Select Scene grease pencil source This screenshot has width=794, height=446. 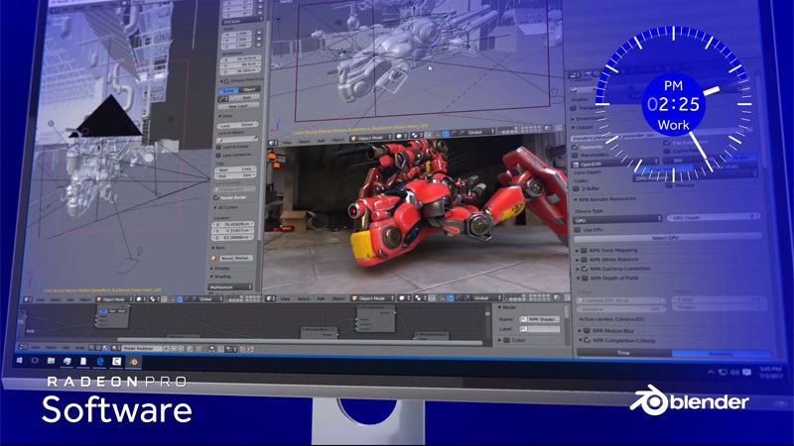pos(229,90)
